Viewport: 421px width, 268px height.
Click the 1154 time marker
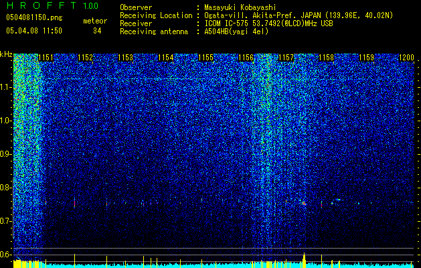(166, 58)
